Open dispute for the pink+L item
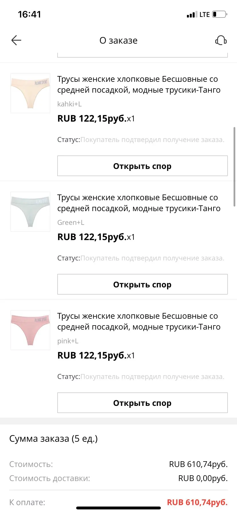 tap(142, 403)
